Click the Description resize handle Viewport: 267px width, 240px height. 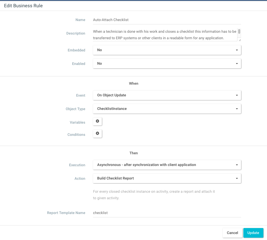coord(240,40)
